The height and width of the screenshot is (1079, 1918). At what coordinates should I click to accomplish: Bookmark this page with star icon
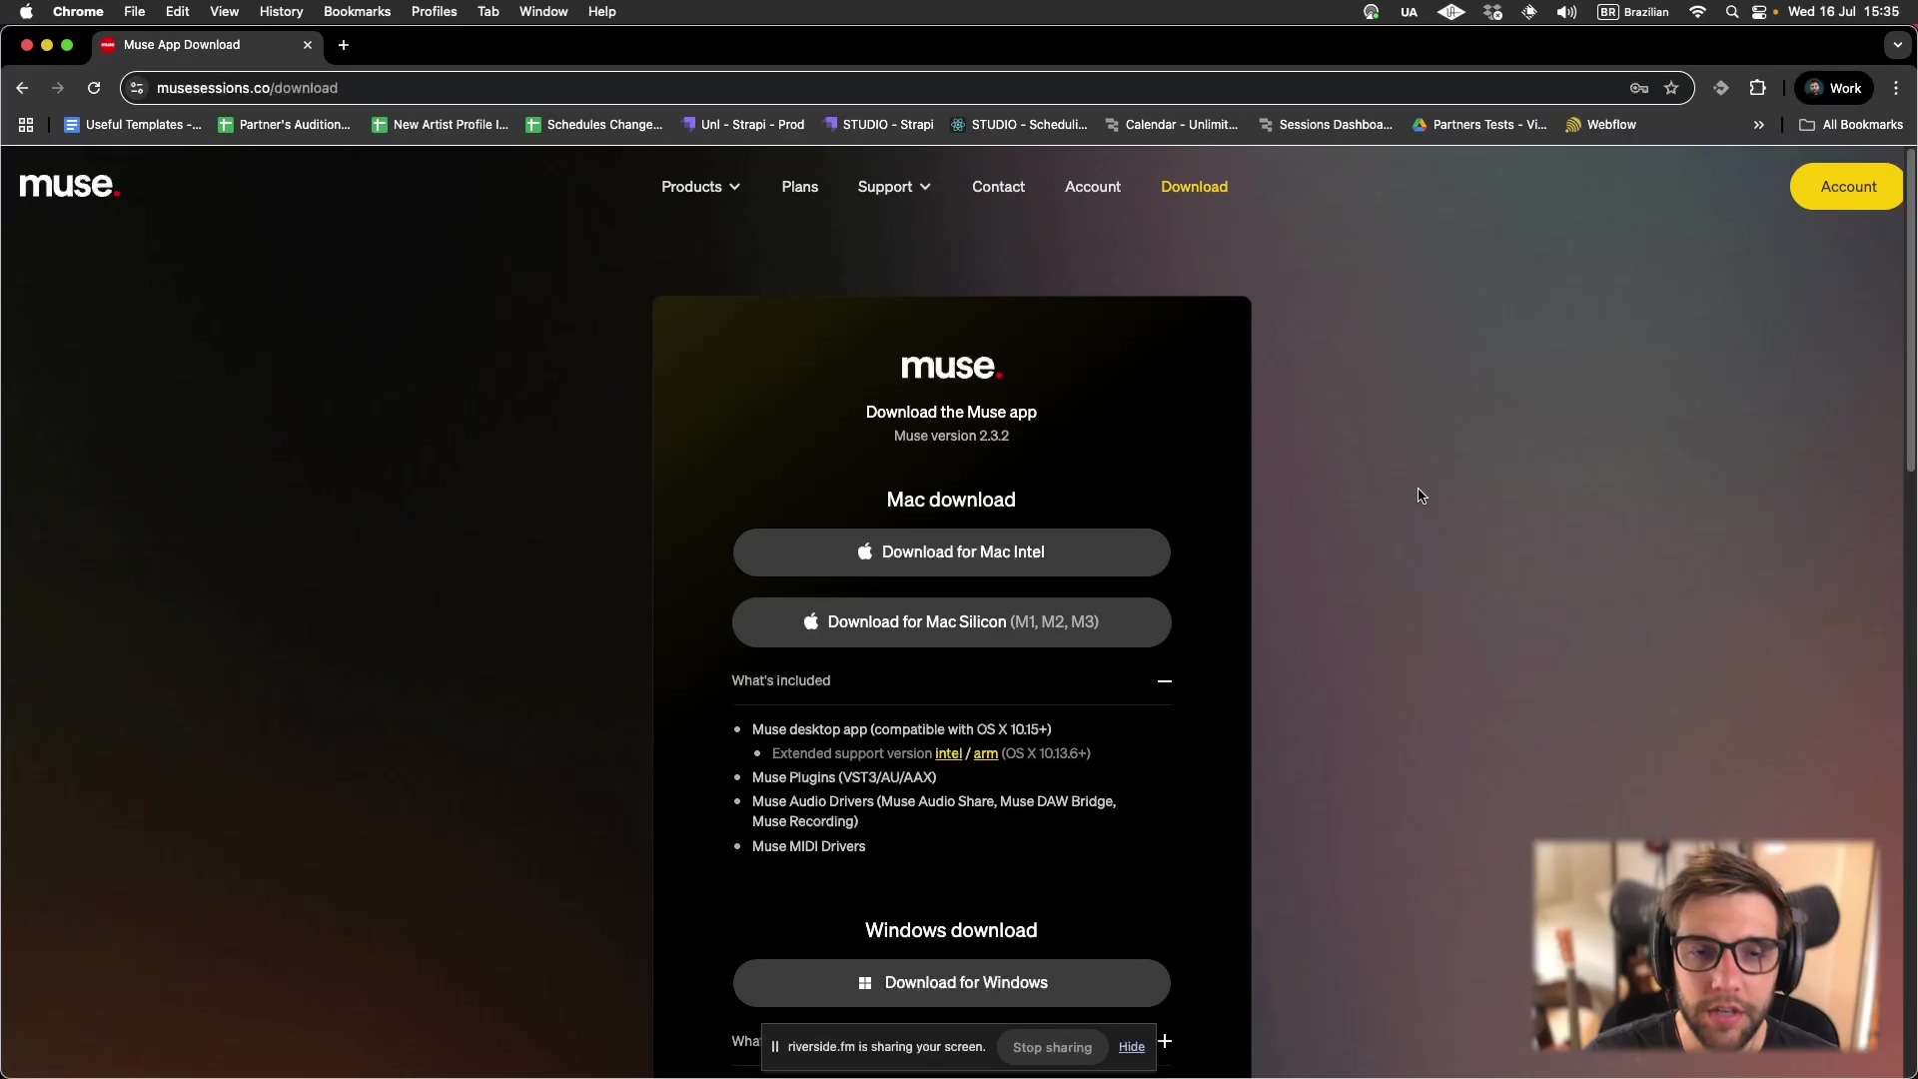[1671, 88]
